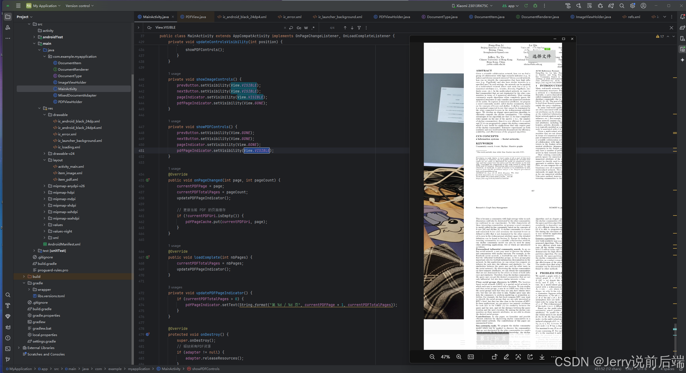Image resolution: width=686 pixels, height=373 pixels.
Task: Open My Application project menu
Action: point(43,6)
